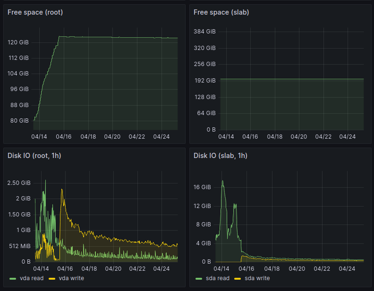Click the 256 GiB axis label in slab free space
Viewport: 374px width, 291px height.
tap(204, 64)
